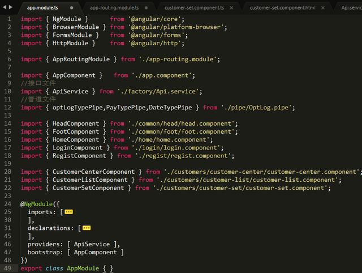Click unsaved dot on app-routing.module.ts tab

tap(146, 8)
